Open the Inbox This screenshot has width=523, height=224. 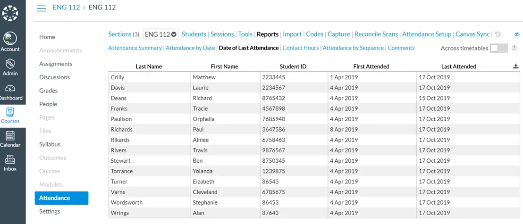10,163
